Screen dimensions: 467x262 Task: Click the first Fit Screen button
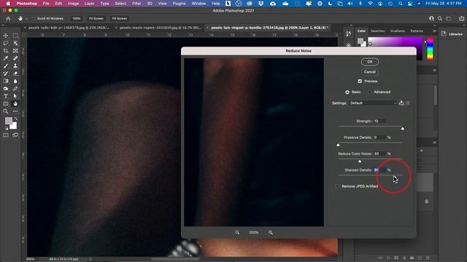pyautogui.click(x=96, y=18)
